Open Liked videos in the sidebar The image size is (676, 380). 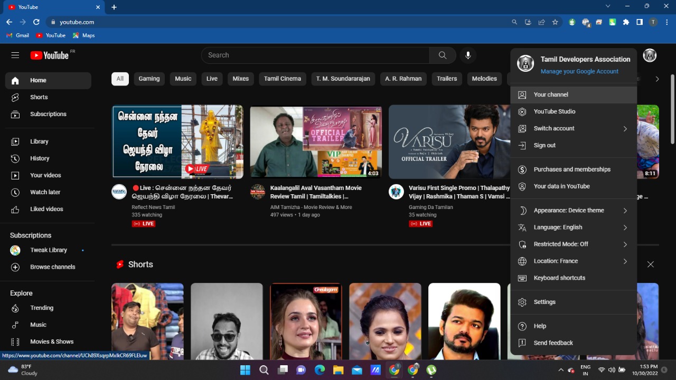pyautogui.click(x=48, y=209)
